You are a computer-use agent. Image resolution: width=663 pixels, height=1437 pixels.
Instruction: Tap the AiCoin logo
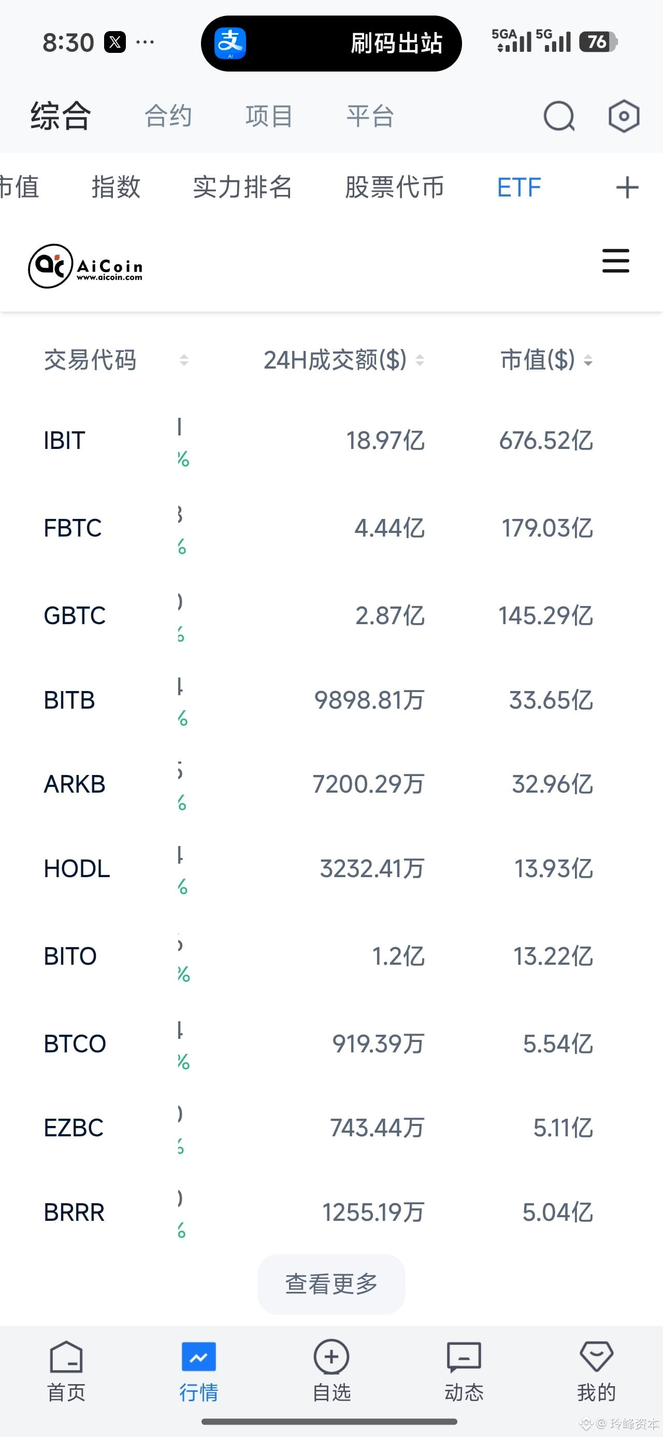point(85,266)
